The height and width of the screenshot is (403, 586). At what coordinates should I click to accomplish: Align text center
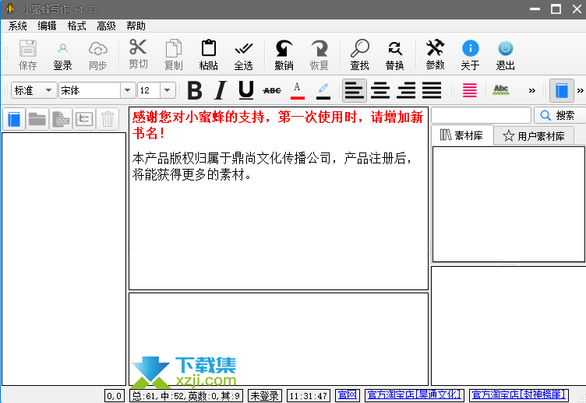tap(380, 90)
